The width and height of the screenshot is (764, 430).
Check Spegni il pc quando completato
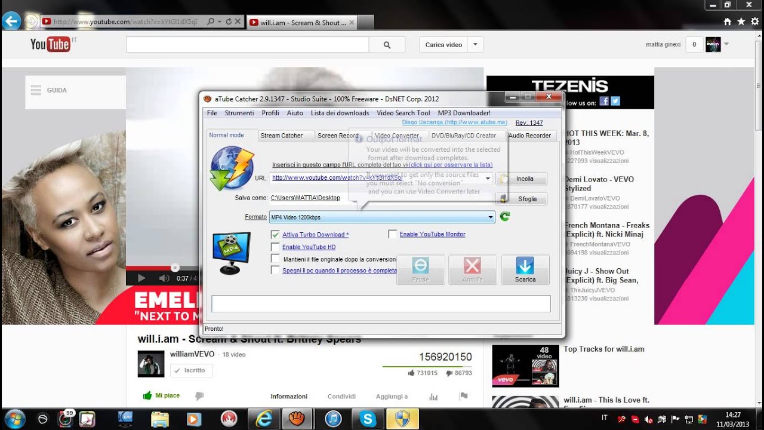point(275,271)
